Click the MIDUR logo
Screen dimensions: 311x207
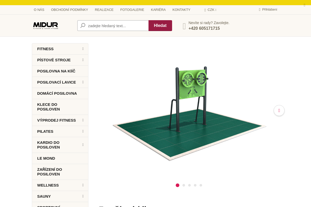(x=46, y=25)
